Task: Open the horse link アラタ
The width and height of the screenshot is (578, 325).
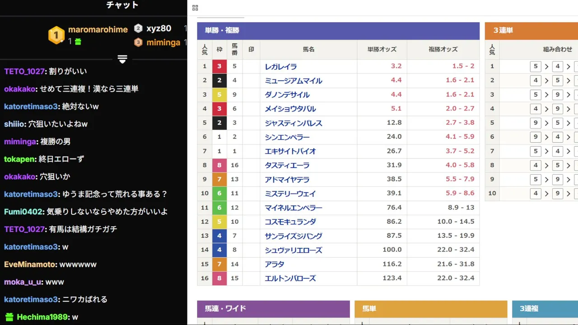Action: coord(275,265)
